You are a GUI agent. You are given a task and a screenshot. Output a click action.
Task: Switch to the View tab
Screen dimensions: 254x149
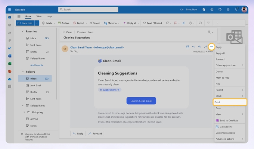(x=38, y=16)
